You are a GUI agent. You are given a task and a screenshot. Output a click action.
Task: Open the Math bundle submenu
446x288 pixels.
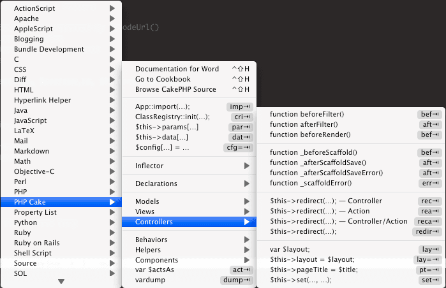tap(61, 161)
